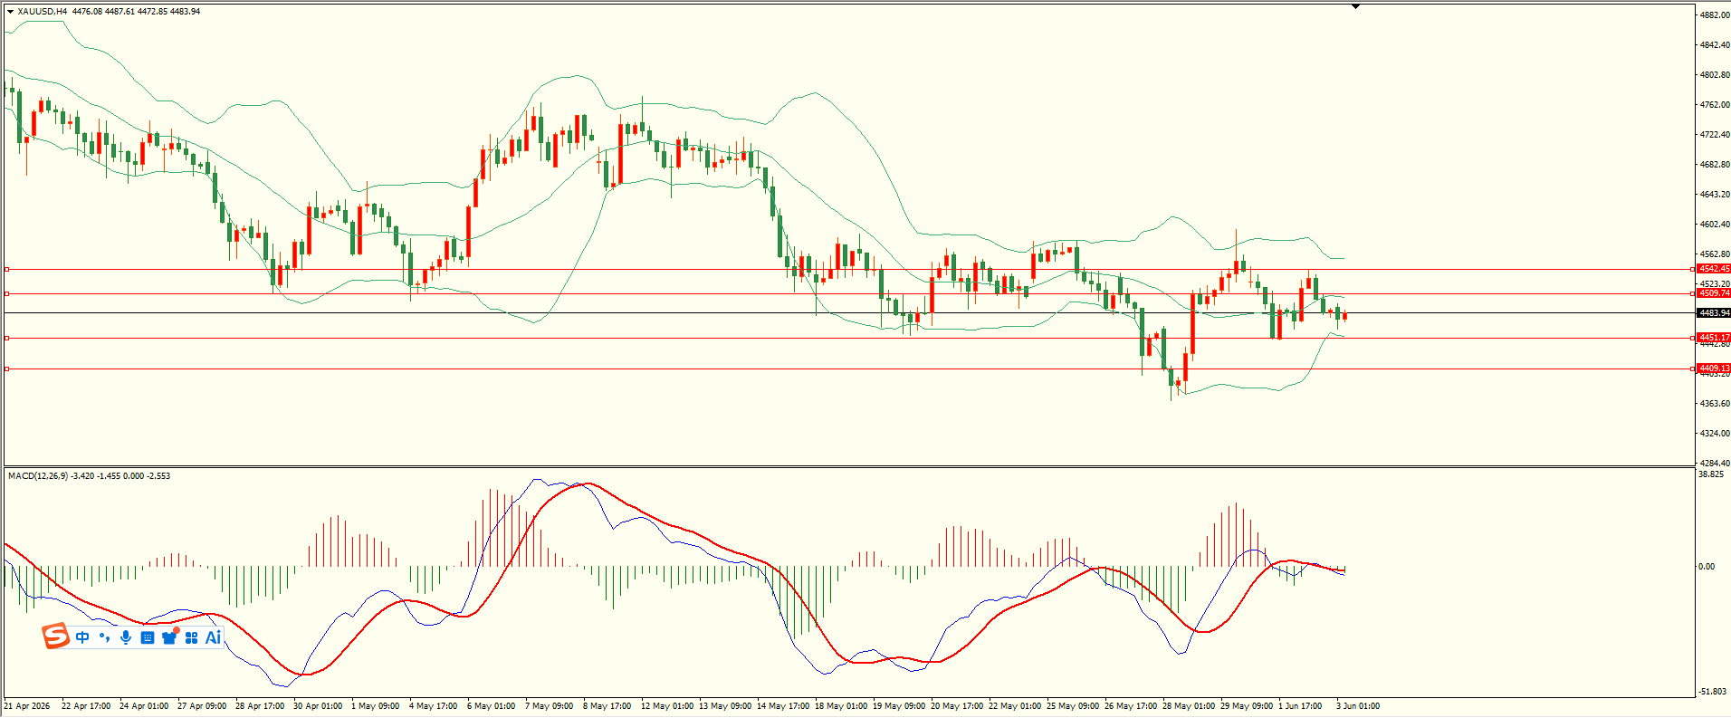Click the 4483.94 current price label
Screen dimensions: 1731x718
1714,312
